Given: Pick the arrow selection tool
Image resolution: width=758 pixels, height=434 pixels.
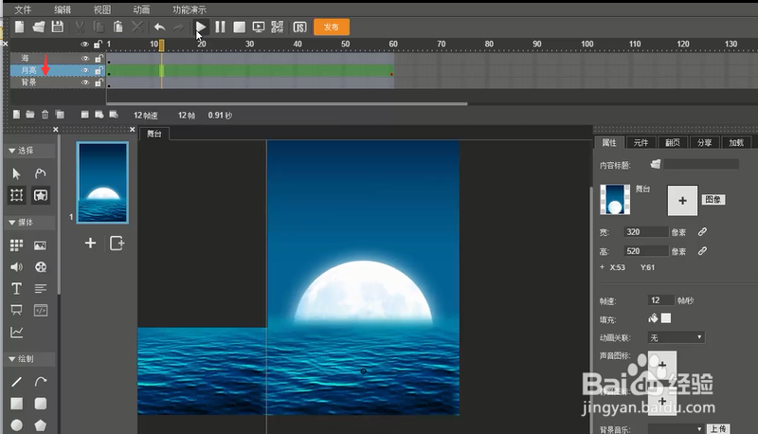Looking at the screenshot, I should (x=16, y=173).
